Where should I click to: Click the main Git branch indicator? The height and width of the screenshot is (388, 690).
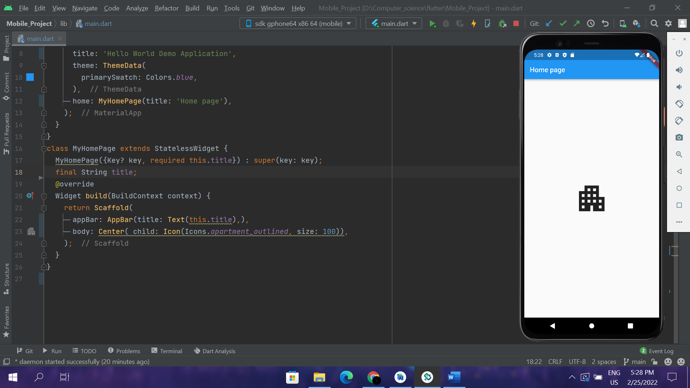(x=635, y=362)
